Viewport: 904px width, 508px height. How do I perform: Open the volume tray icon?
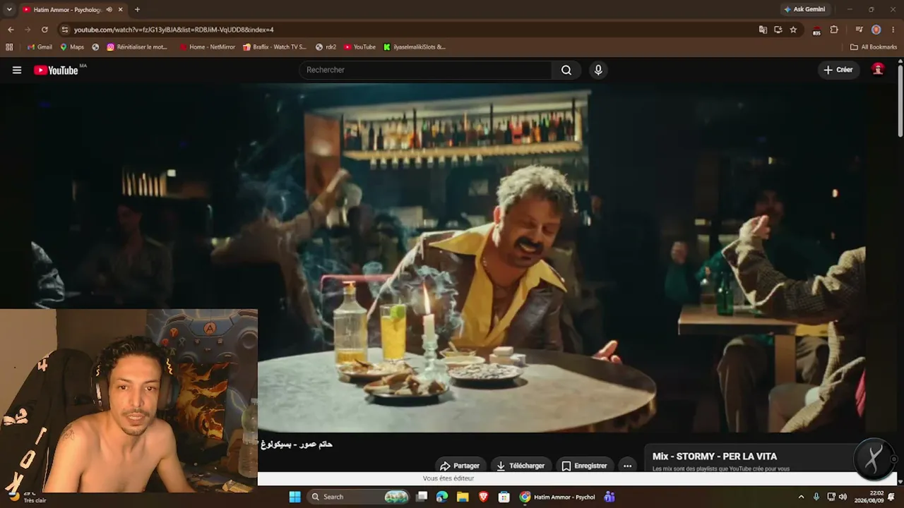[x=843, y=497]
